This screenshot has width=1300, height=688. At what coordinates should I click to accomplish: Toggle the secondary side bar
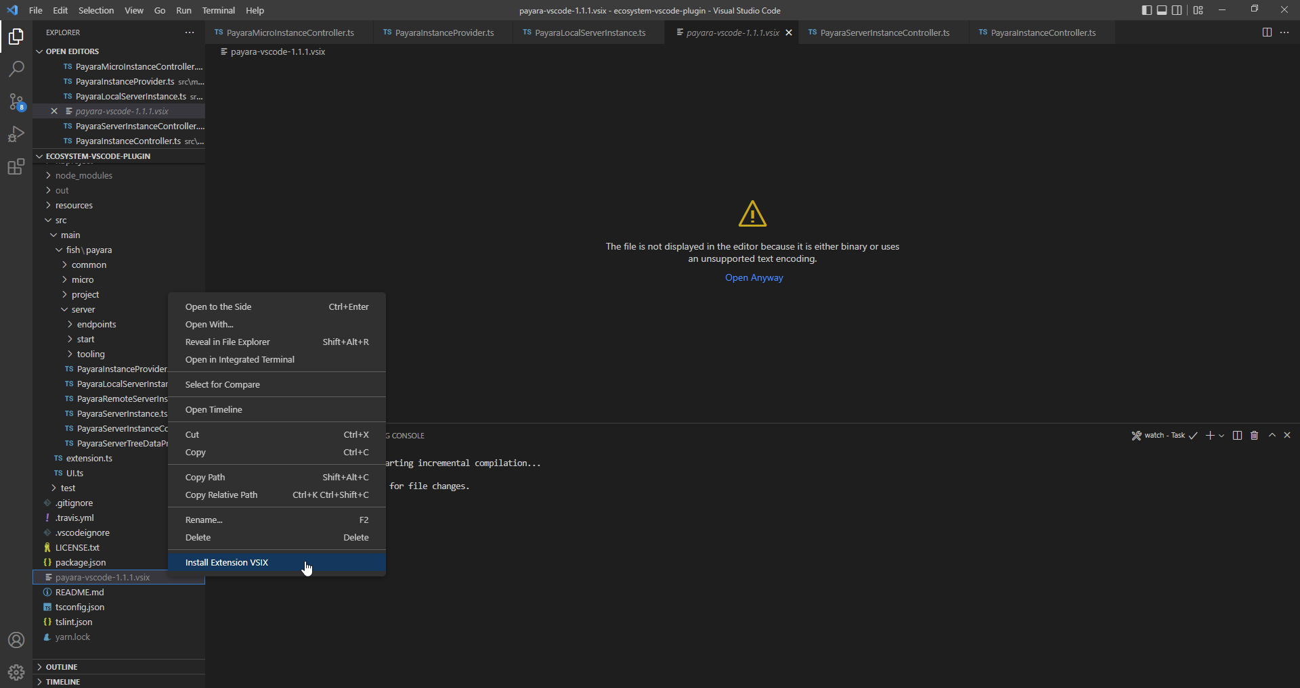pos(1177,10)
